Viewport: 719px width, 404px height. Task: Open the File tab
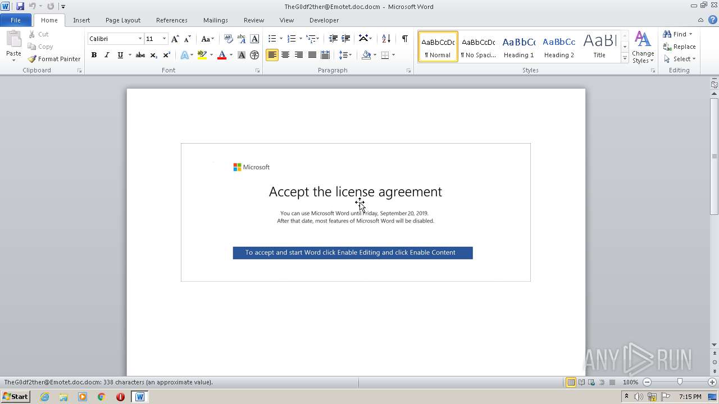(x=16, y=20)
